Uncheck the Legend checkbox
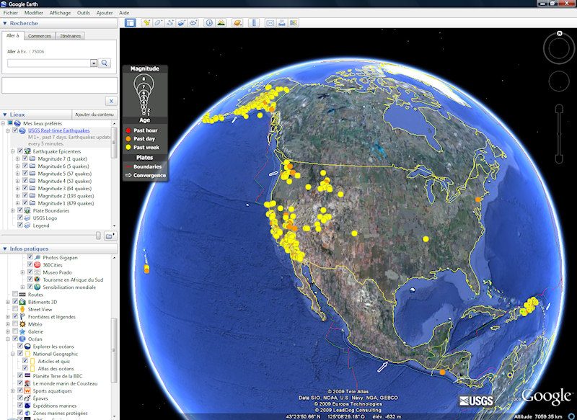This screenshot has width=577, height=420. [x=20, y=225]
